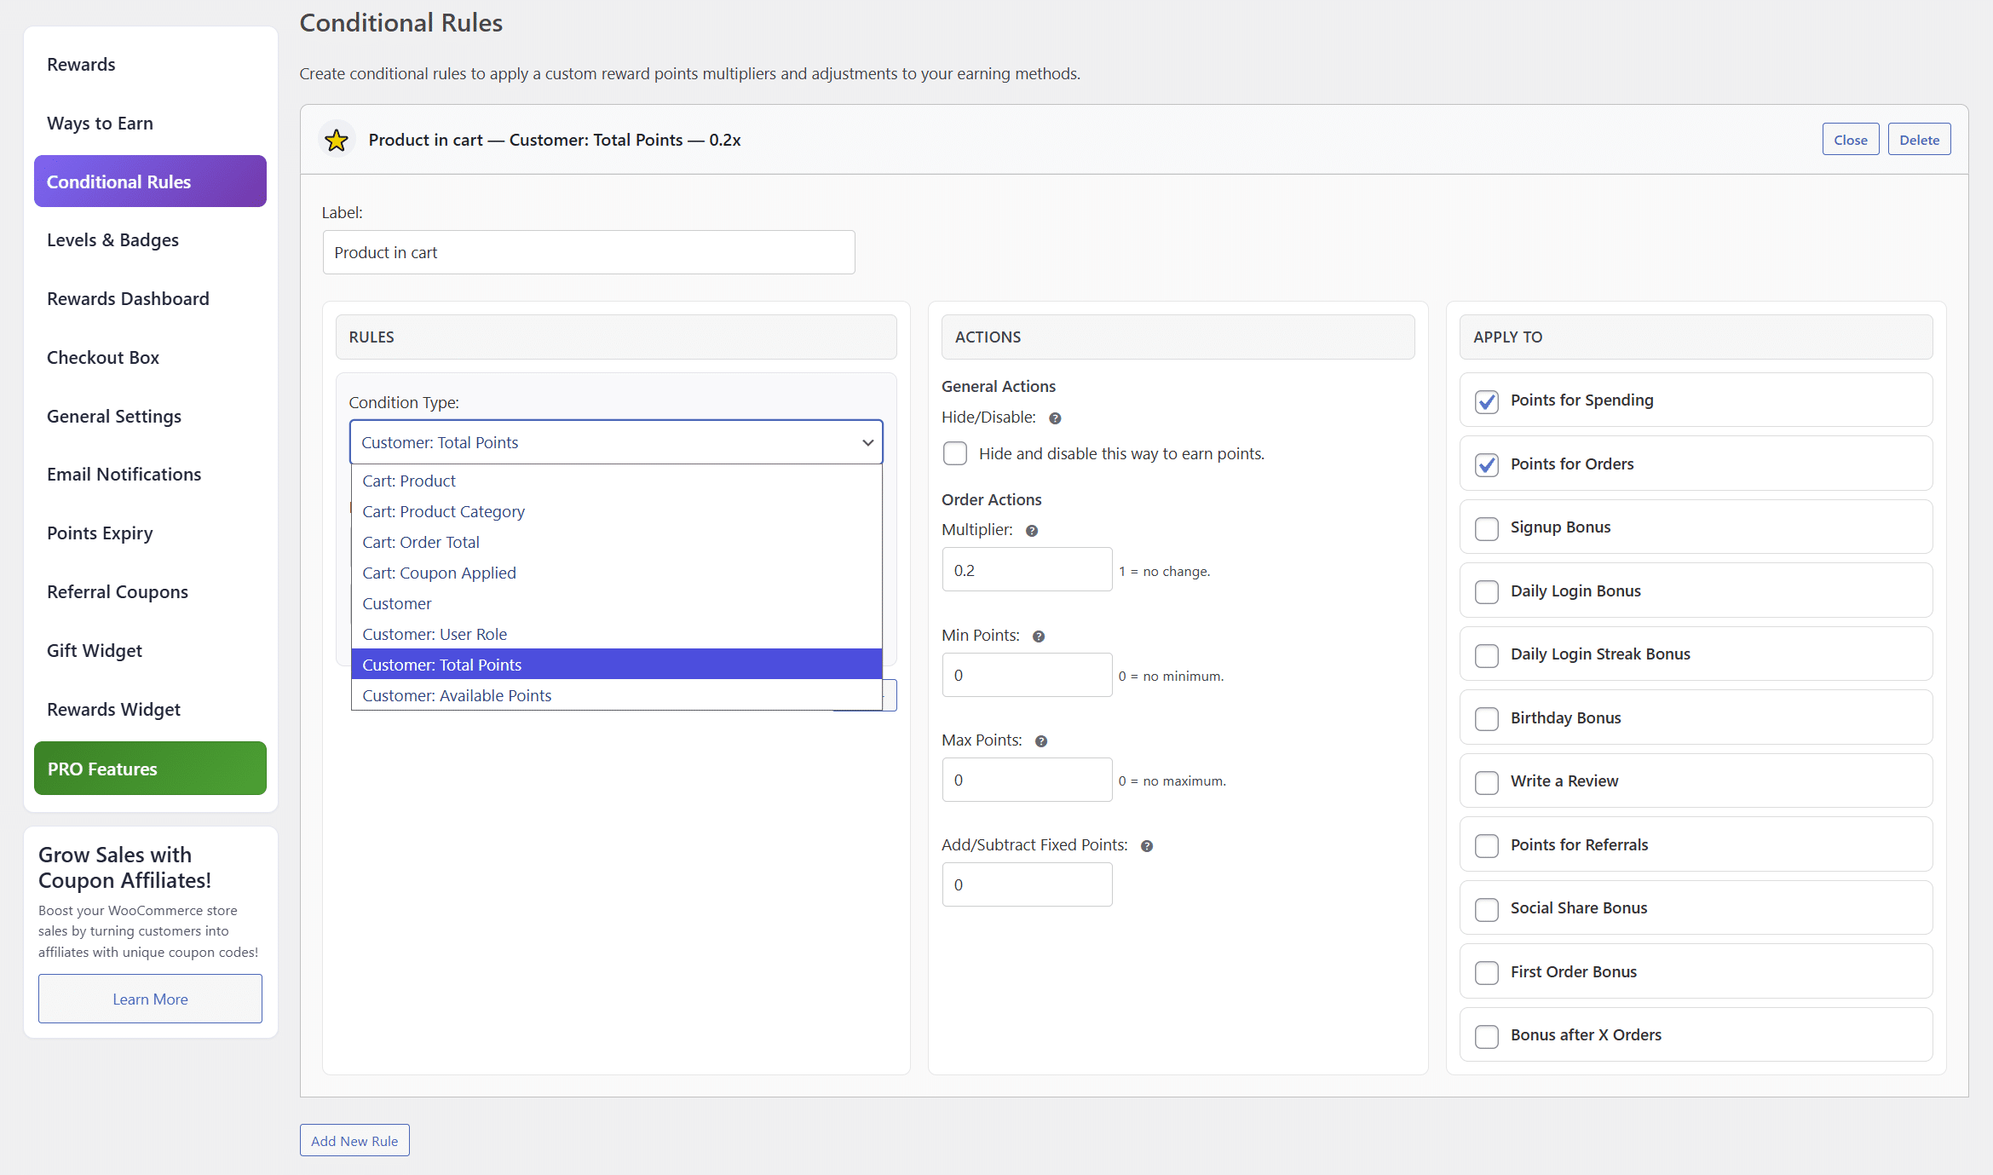Click help icon beside Max Points
Viewport: 1993px width, 1175px height.
(x=1041, y=741)
